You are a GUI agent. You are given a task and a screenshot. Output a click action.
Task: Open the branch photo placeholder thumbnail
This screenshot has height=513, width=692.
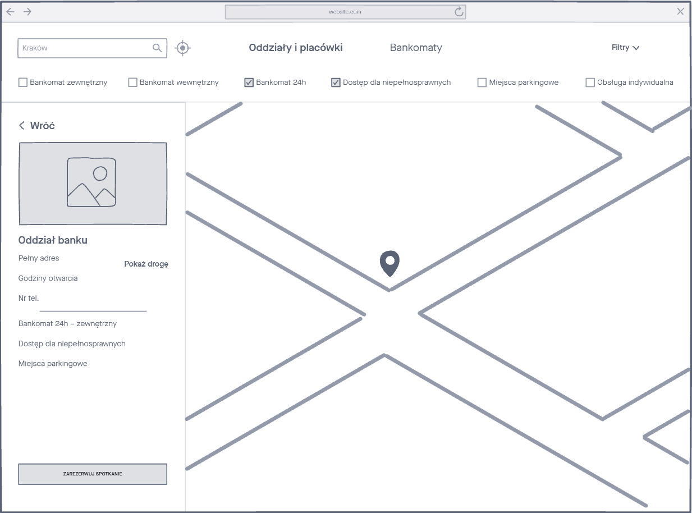93,184
